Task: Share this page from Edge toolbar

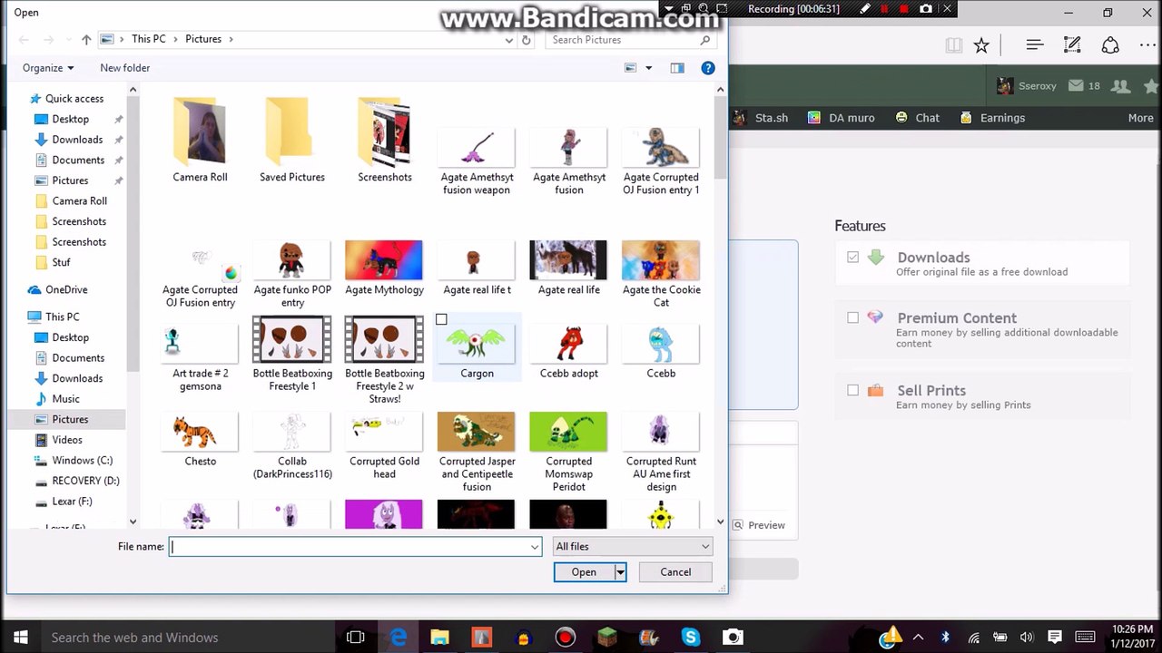Action: [x=1110, y=45]
